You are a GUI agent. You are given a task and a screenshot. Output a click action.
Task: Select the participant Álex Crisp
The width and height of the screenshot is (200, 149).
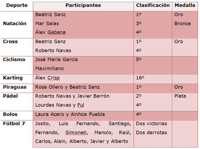point(47,78)
